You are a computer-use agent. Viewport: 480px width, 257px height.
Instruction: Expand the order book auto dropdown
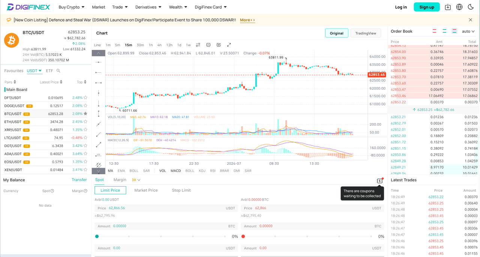point(468,31)
